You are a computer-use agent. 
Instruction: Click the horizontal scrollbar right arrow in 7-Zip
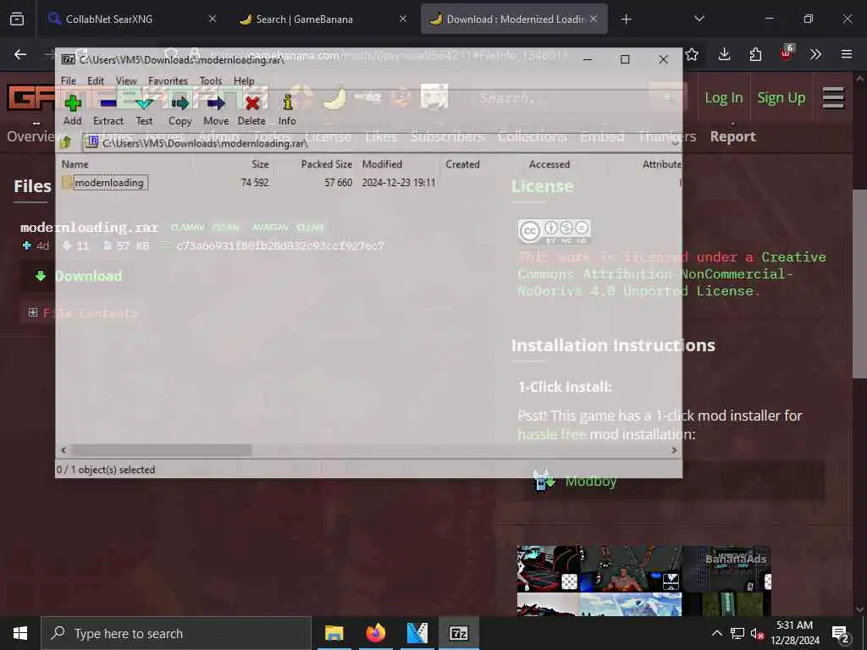(674, 450)
